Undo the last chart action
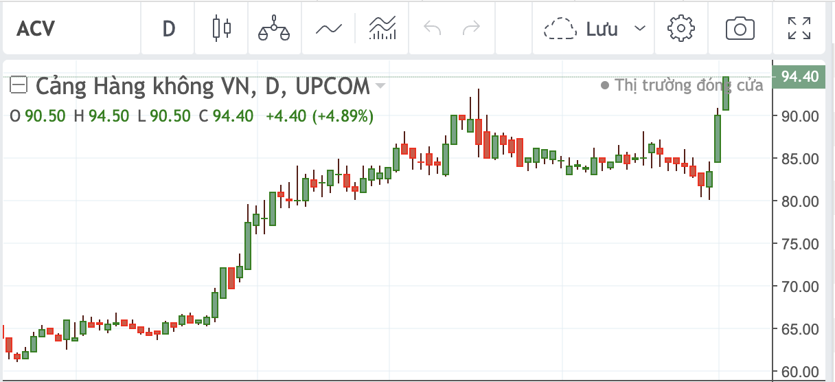 click(x=433, y=29)
